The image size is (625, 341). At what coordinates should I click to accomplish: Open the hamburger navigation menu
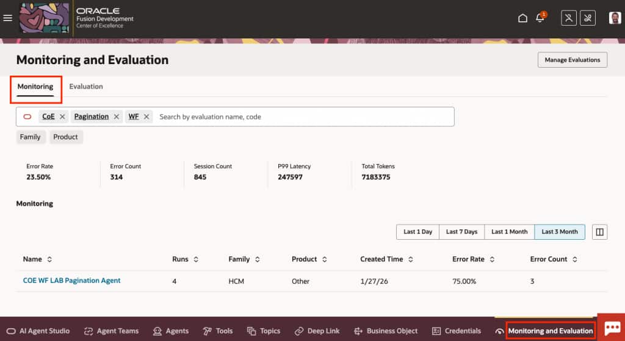[x=8, y=18]
